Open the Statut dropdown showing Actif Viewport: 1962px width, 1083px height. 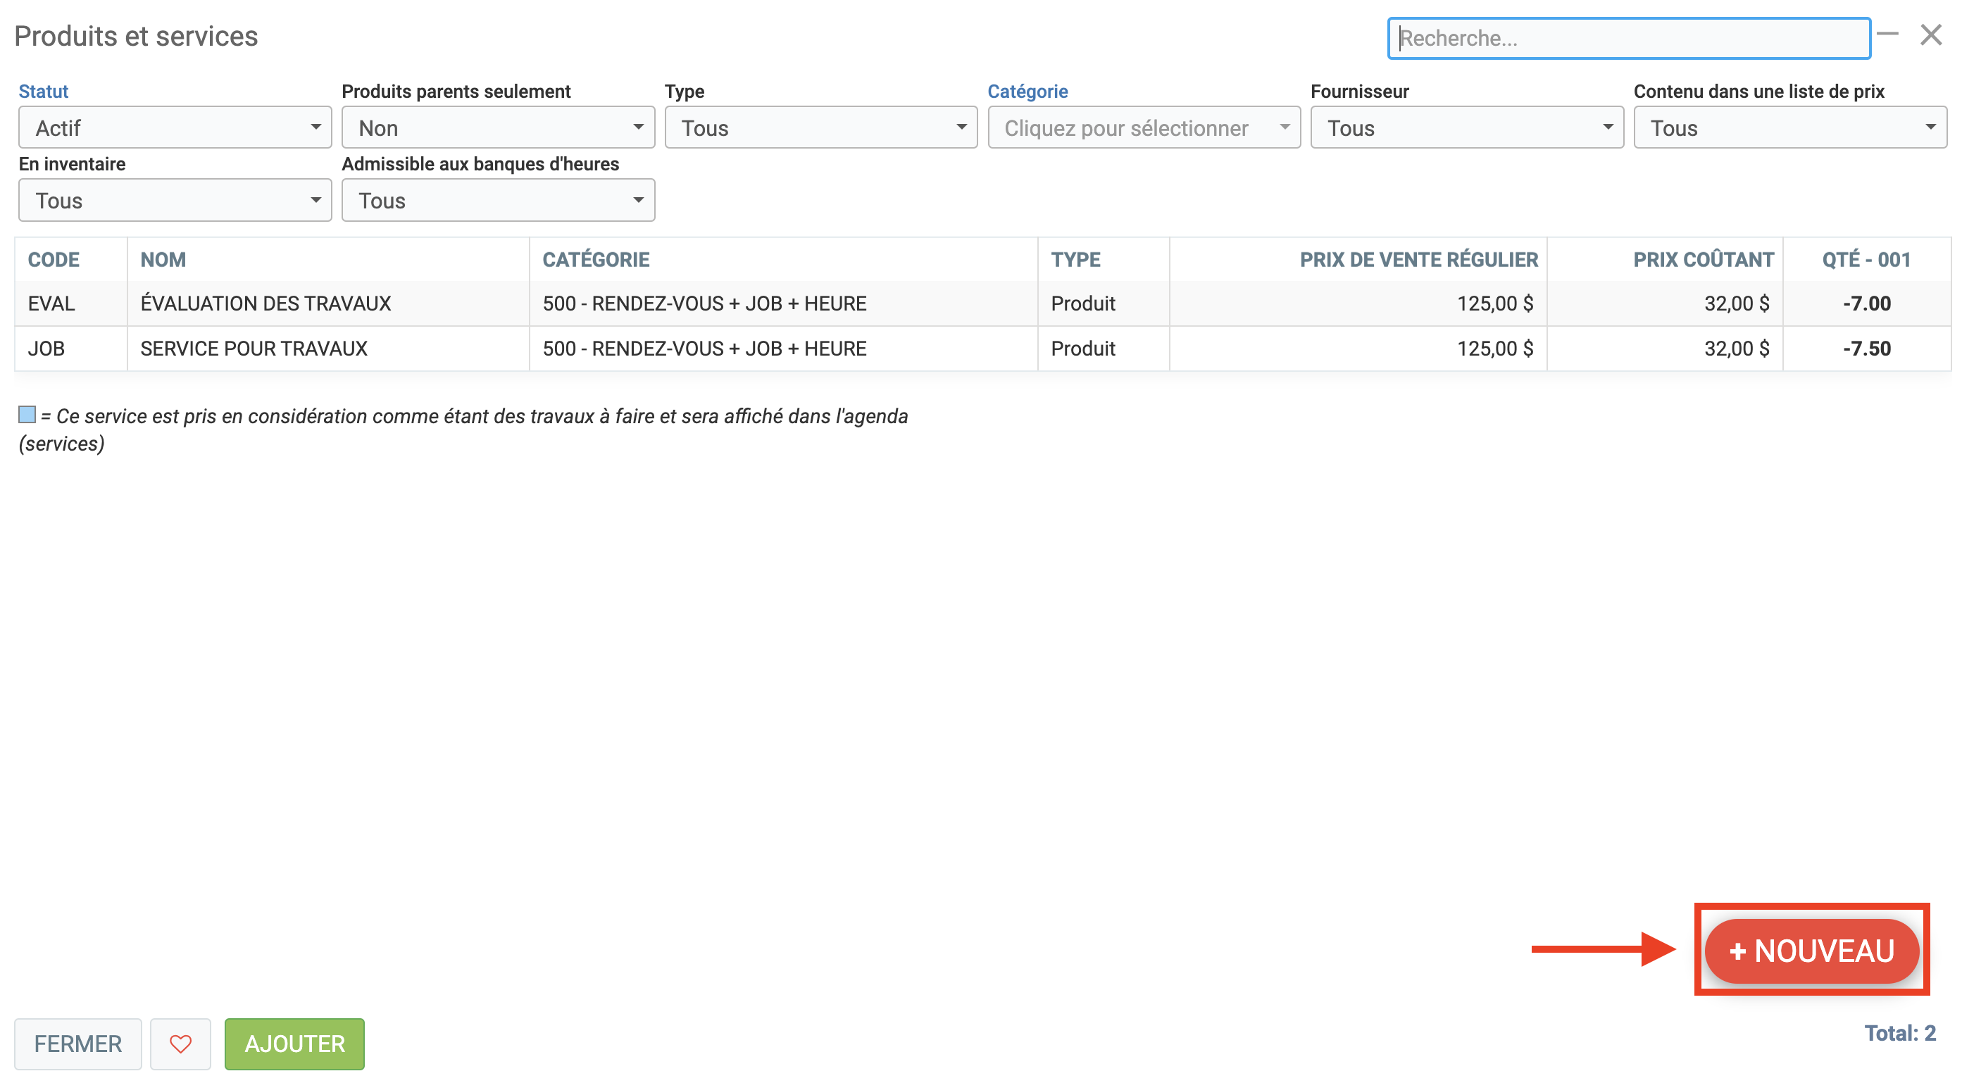[175, 128]
